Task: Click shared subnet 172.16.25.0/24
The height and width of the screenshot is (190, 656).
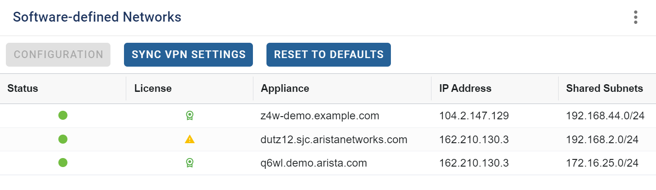Action: (602, 163)
